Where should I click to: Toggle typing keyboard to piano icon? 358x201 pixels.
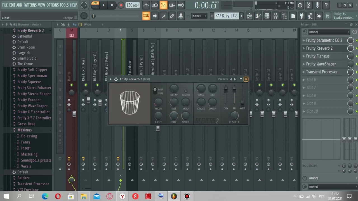coord(146,16)
